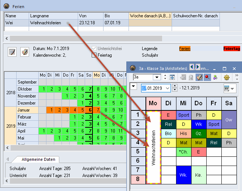Screen dimensions: 242x191
Task: Click the red Feiertag legend swatch
Action: coord(232,49)
